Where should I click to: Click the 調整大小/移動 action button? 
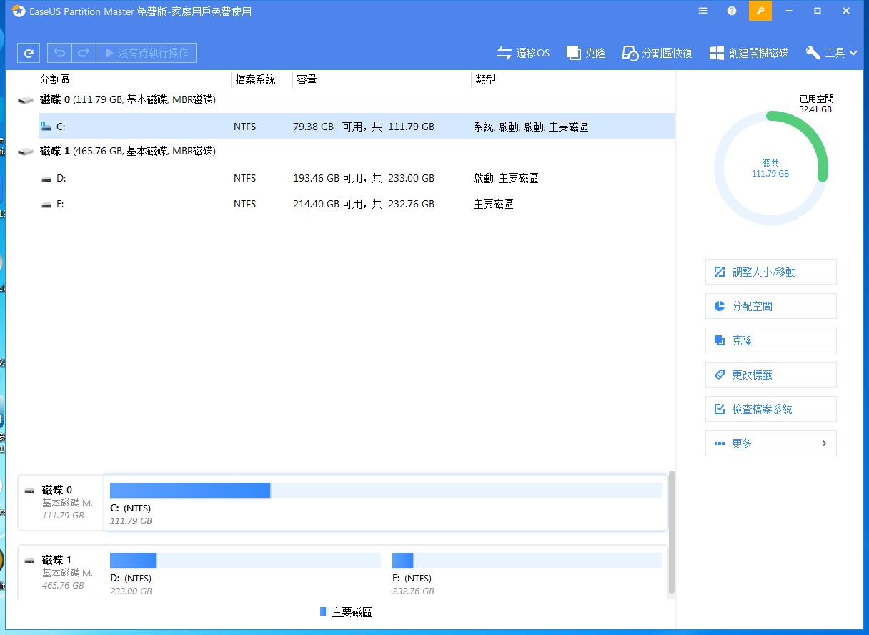770,272
